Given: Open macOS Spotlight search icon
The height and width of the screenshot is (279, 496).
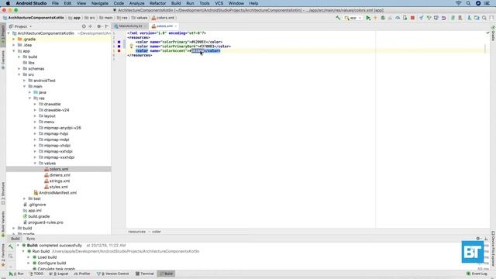Looking at the screenshot, I should [x=468, y=3].
